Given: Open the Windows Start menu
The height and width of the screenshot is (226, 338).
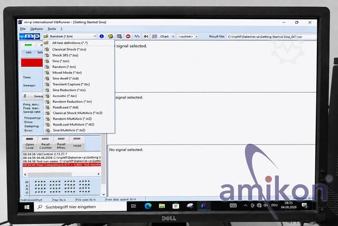Looking at the screenshot, I should [27, 207].
